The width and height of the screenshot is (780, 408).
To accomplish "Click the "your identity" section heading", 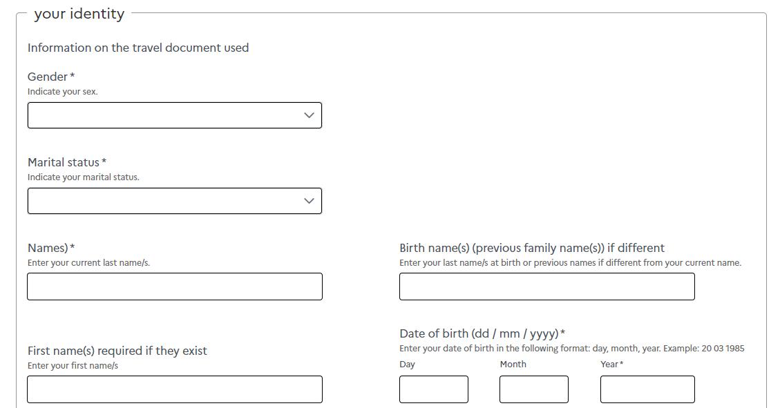I will tap(79, 14).
